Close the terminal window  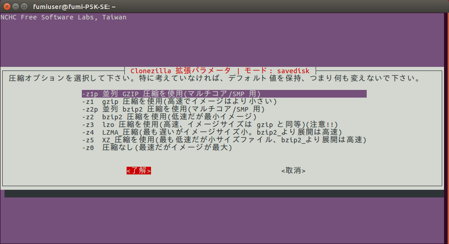pos(7,6)
